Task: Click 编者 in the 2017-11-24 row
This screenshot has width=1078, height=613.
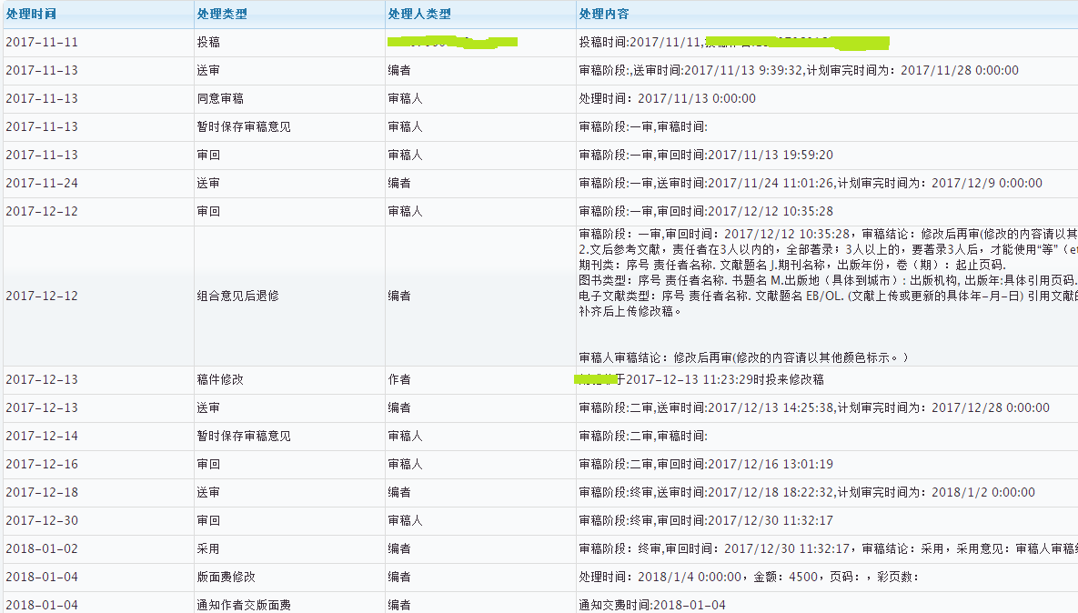Action: [x=399, y=183]
